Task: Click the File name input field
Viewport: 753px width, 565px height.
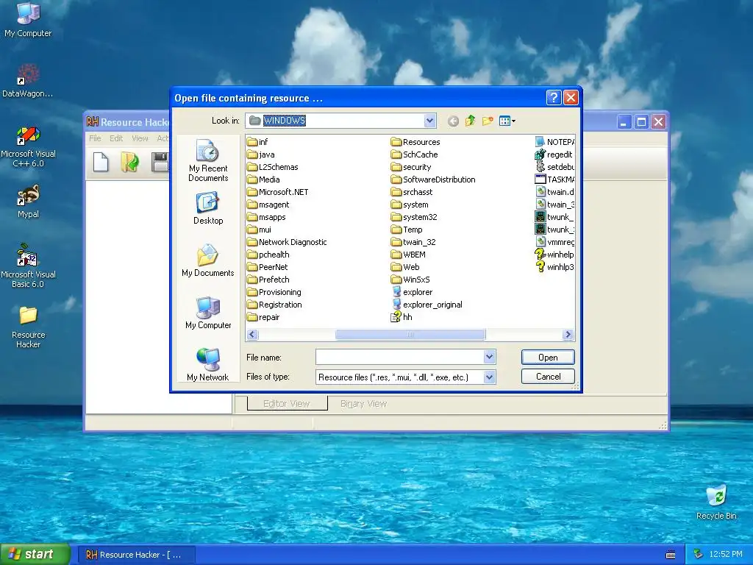Action: coord(400,357)
